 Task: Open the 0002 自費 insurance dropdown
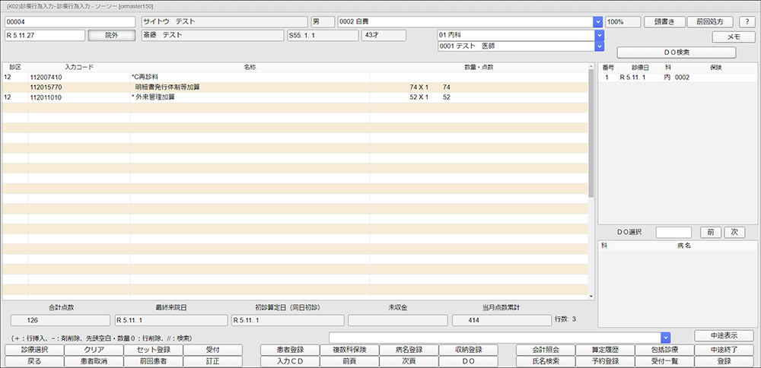tap(597, 22)
